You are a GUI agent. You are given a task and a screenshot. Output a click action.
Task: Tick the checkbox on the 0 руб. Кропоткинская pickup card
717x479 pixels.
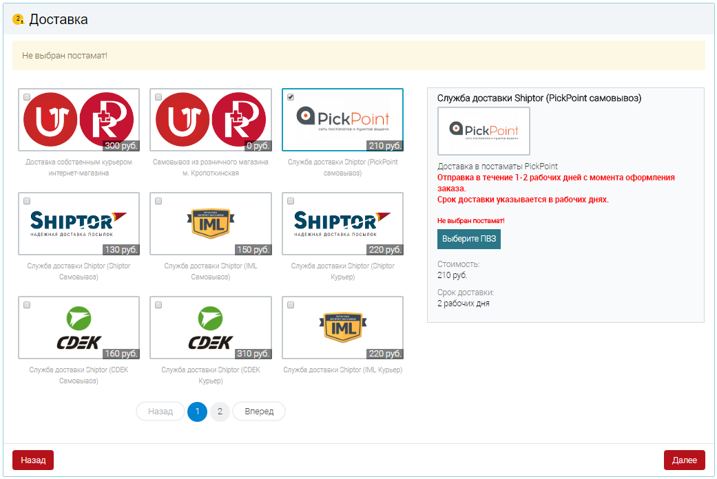coord(158,97)
